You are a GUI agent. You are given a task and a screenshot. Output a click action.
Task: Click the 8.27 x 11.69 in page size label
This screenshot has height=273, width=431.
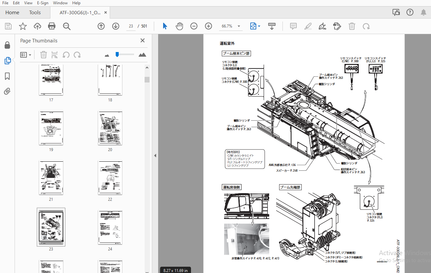pyautogui.click(x=175, y=270)
